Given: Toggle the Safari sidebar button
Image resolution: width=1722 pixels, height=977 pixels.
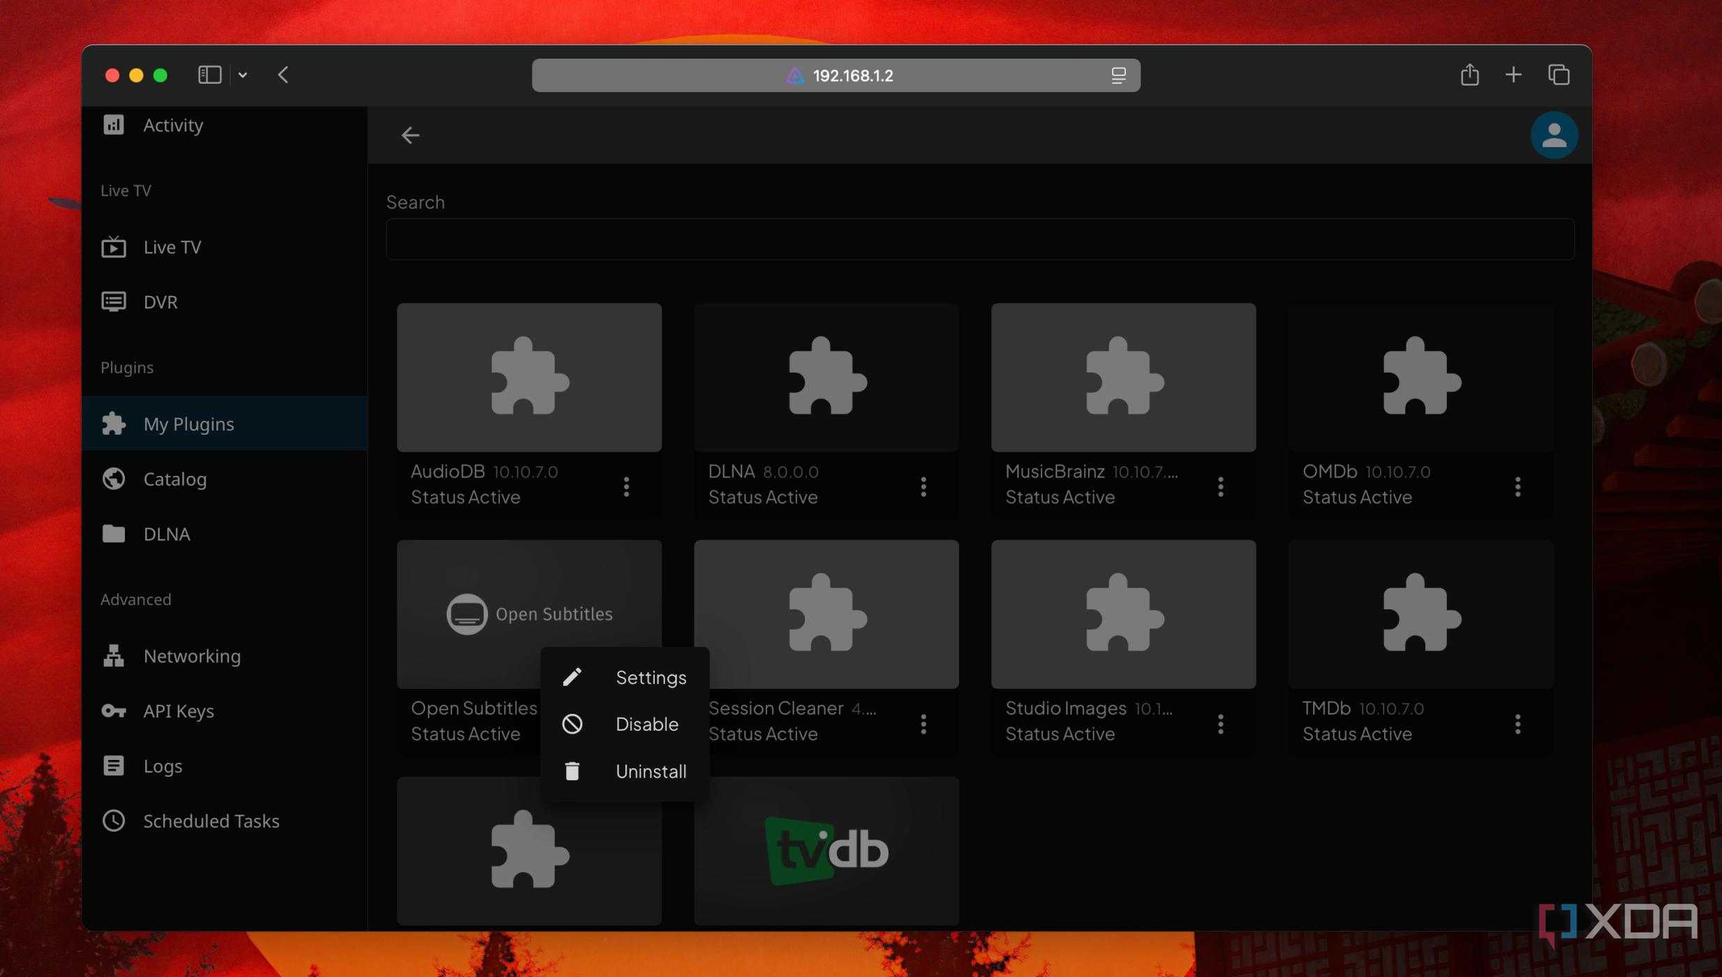Looking at the screenshot, I should point(209,75).
